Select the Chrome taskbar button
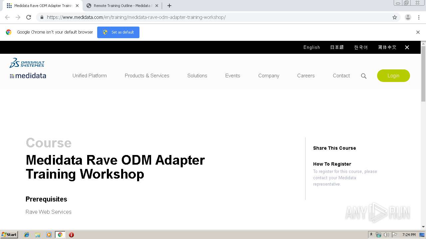Screen dimensions: 426x239 [60, 235]
